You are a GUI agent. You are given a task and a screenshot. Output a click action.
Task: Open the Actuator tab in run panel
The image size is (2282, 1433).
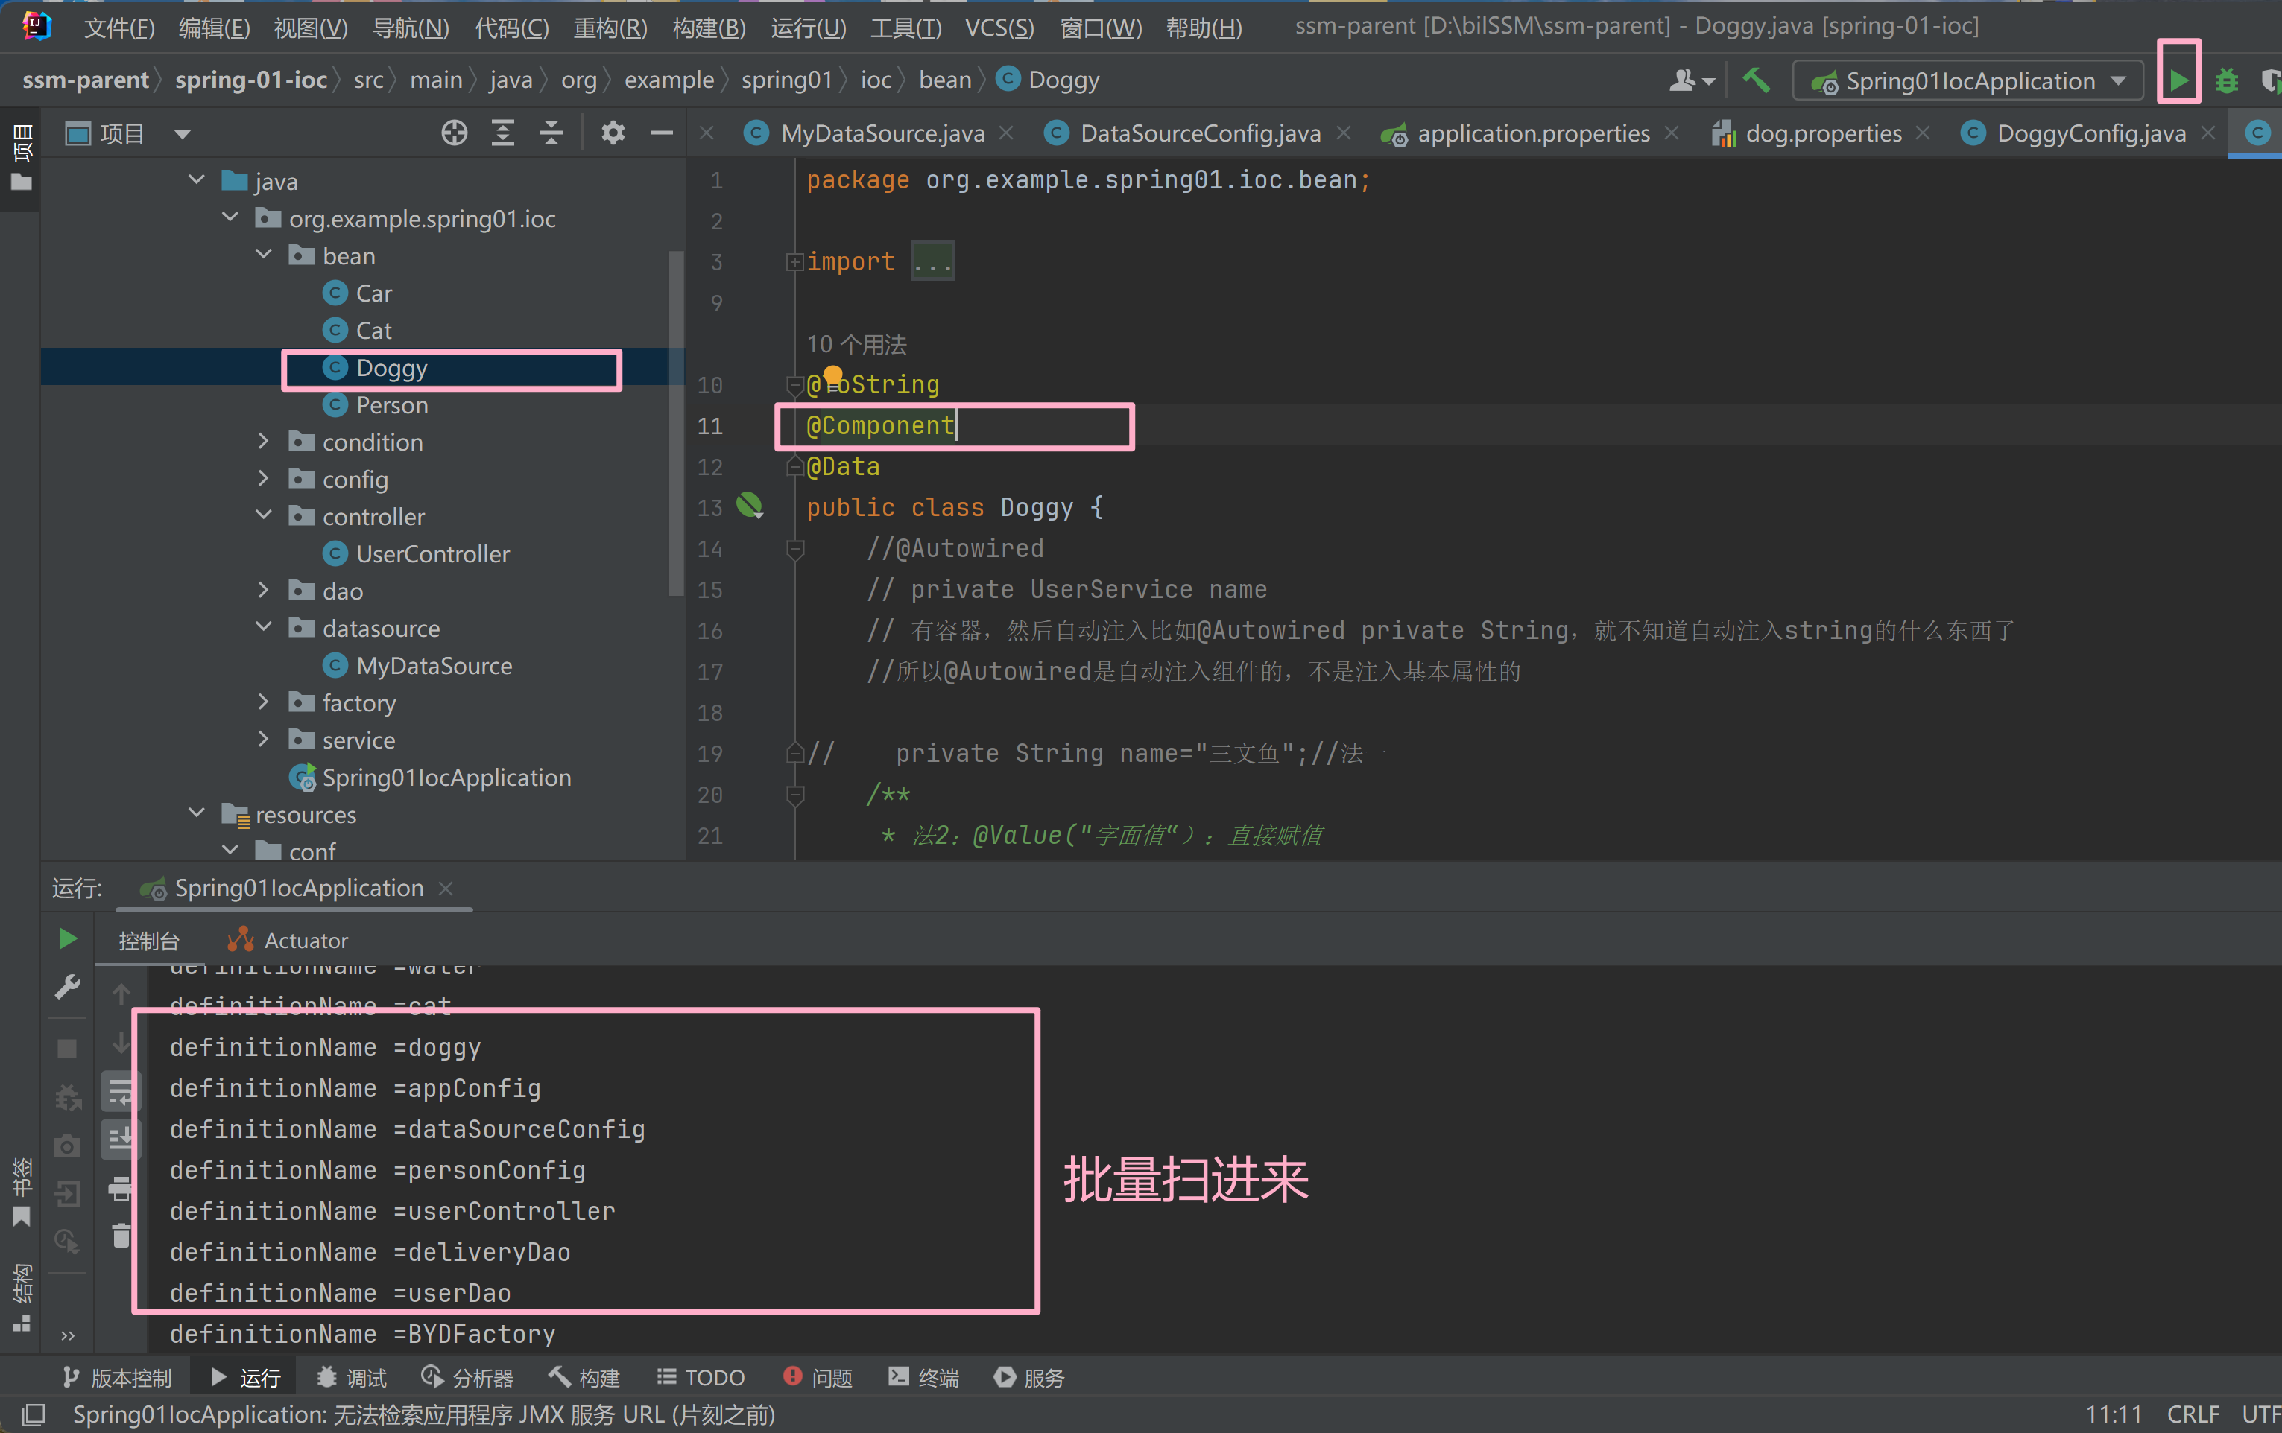click(303, 939)
